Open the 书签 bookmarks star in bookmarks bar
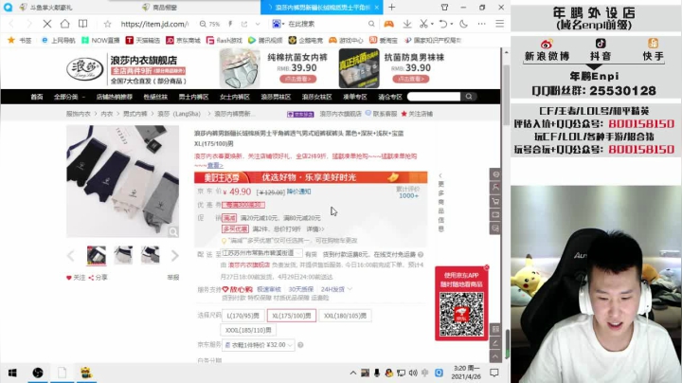The height and width of the screenshot is (383, 682). pyautogui.click(x=20, y=40)
